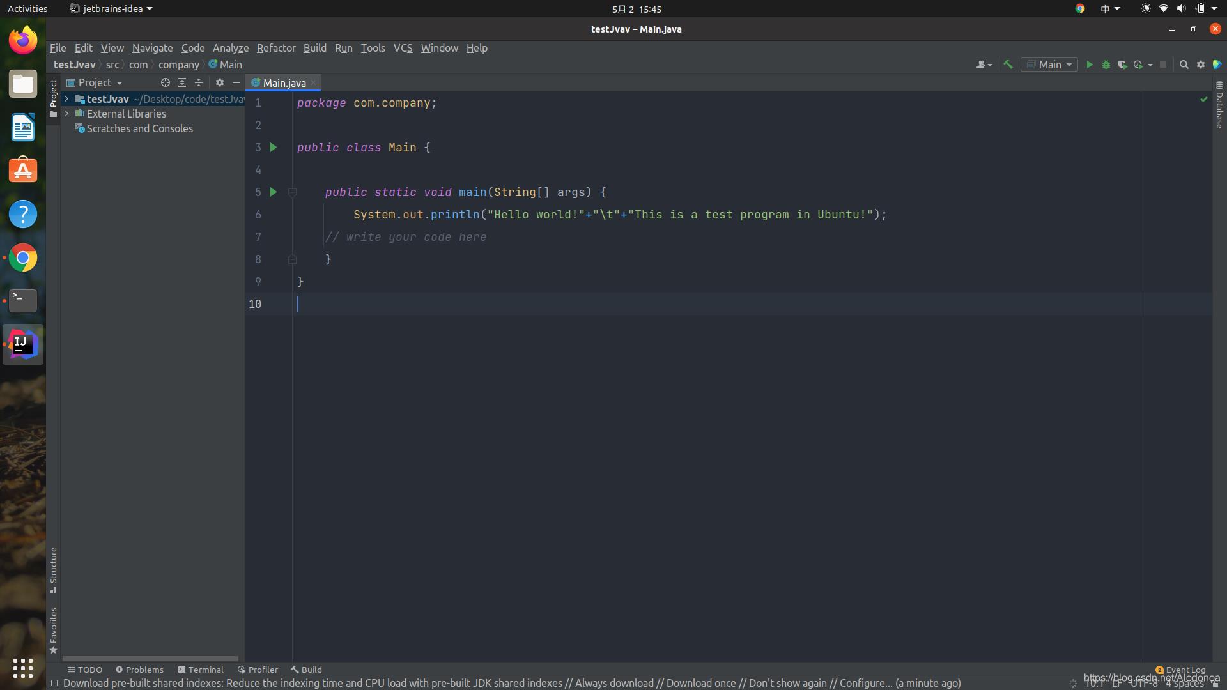
Task: Hide the Project tool window
Action: coord(236,82)
